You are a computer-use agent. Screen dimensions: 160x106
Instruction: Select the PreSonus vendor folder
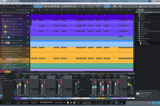(x=143, y=35)
